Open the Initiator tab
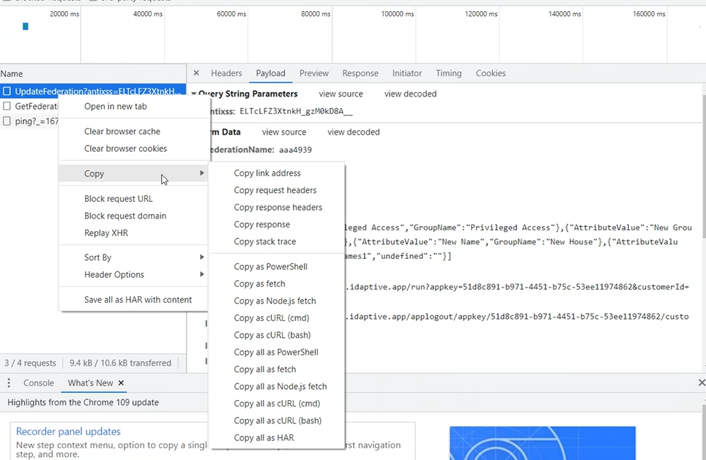This screenshot has height=460, width=706. click(x=406, y=73)
